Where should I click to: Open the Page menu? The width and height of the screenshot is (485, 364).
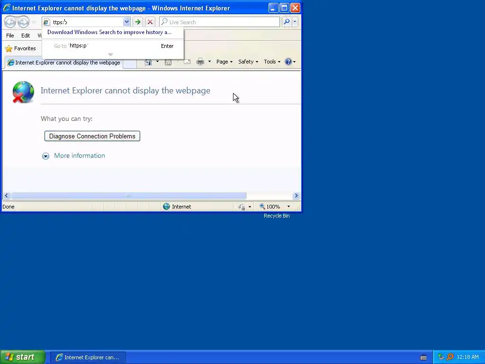point(224,62)
